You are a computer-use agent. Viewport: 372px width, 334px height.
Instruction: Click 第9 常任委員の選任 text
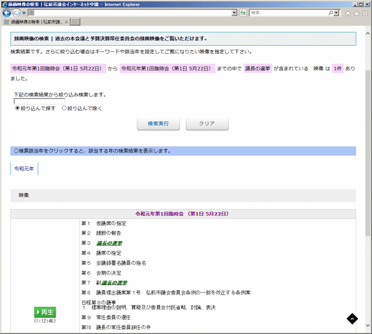click(106, 317)
